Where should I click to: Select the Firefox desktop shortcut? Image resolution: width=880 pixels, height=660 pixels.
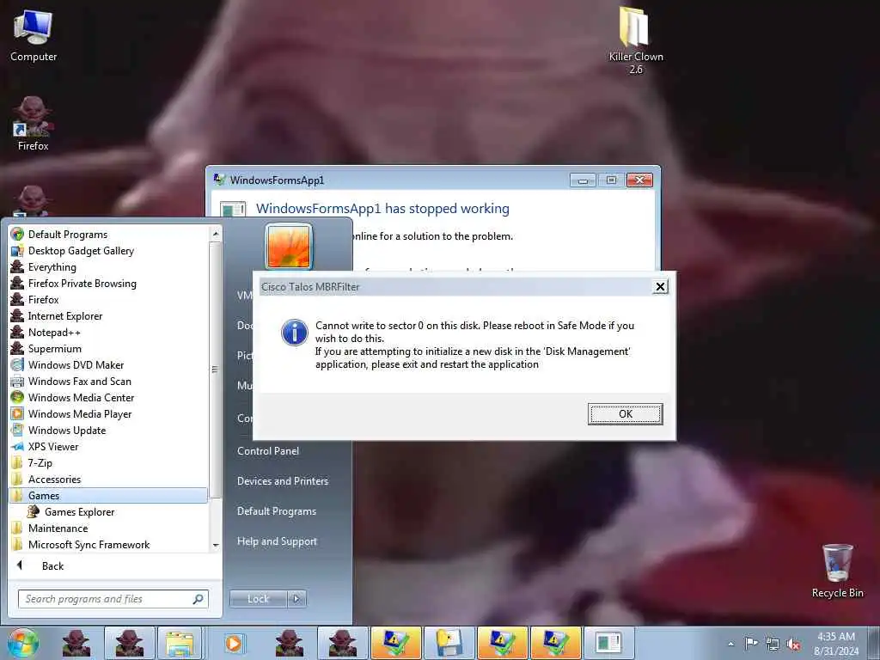34,124
